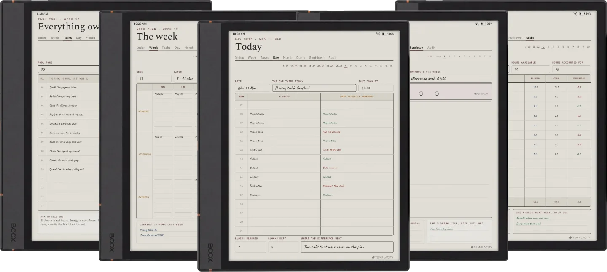Tap the Shut down at field showing 17:30
607x272 pixels.
(x=376, y=88)
